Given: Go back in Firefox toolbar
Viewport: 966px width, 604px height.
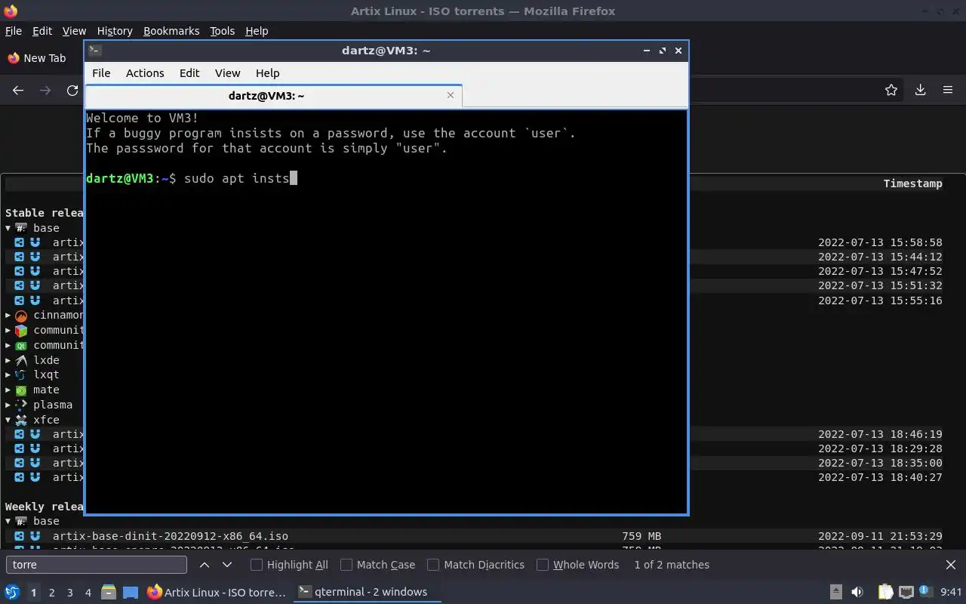Looking at the screenshot, I should coord(18,90).
